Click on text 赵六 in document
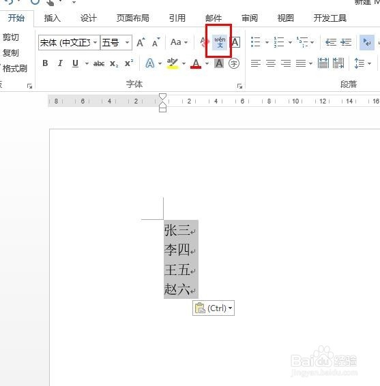 (x=177, y=289)
